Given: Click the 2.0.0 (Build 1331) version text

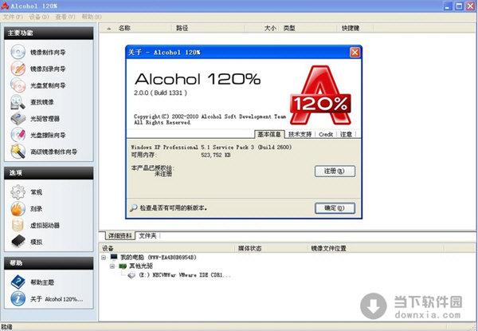Looking at the screenshot, I should tap(160, 93).
